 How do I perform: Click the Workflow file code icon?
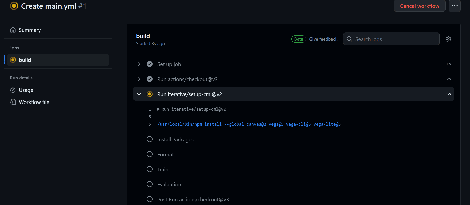tap(13, 102)
